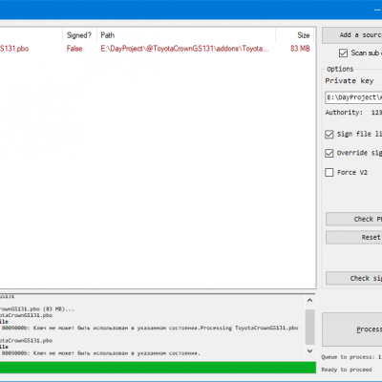Image resolution: width=382 pixels, height=382 pixels.
Task: Toggle the 'Override' signature checkbox
Action: pyautogui.click(x=329, y=153)
